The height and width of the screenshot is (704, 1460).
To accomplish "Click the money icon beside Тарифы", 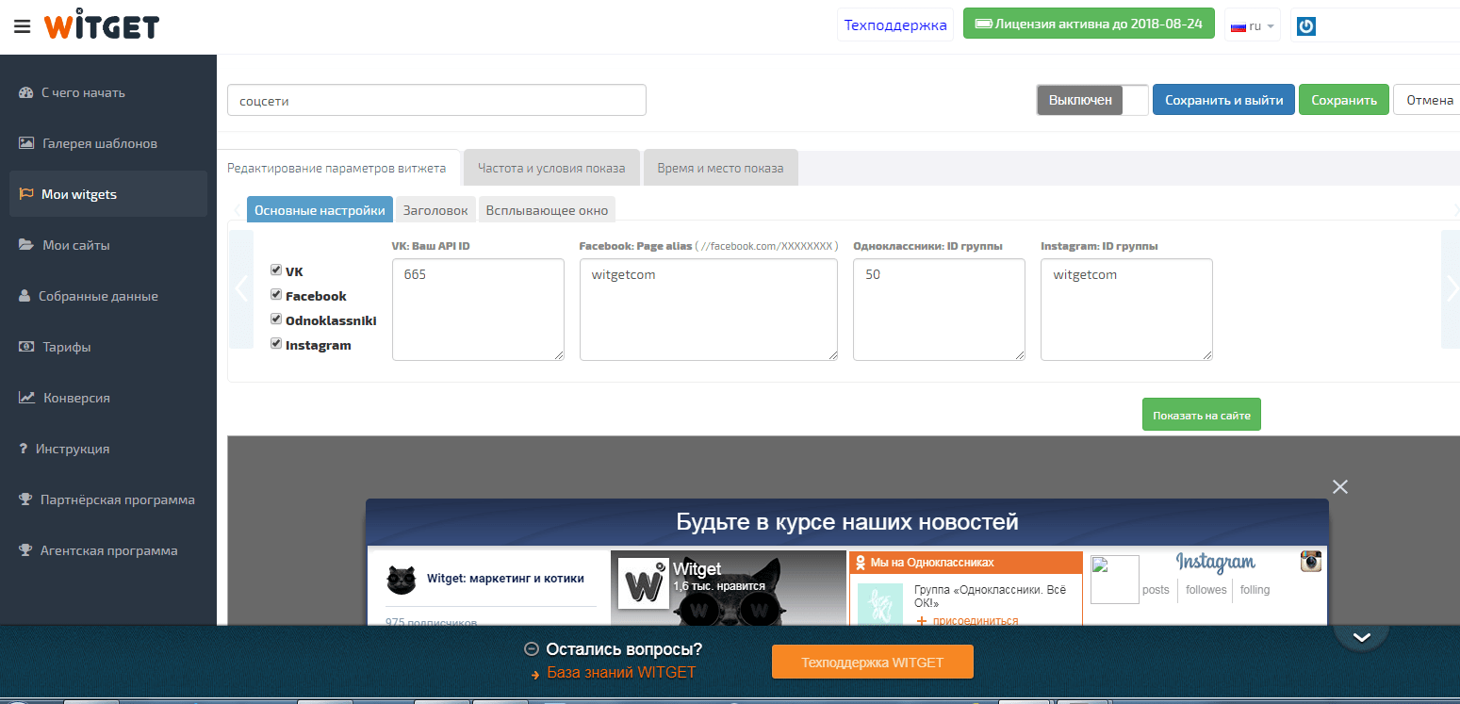I will coord(26,347).
